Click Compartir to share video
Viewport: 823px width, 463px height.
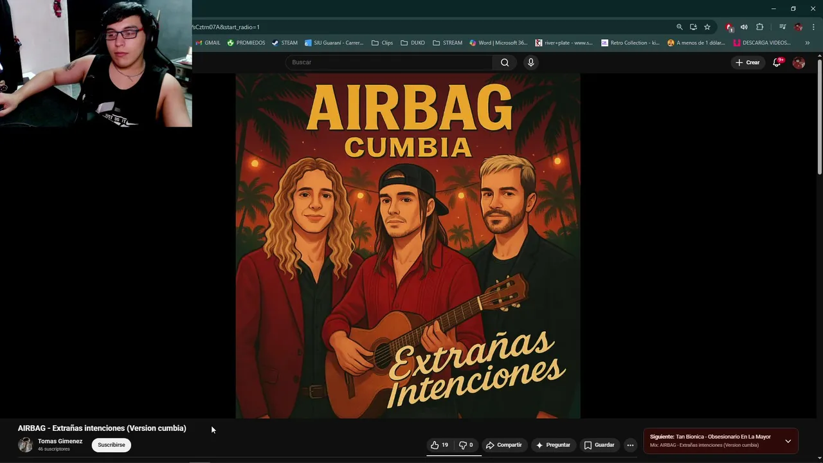[x=503, y=445]
